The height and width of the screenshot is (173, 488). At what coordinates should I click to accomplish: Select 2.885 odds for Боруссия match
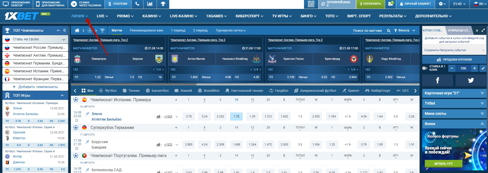[x=189, y=144]
